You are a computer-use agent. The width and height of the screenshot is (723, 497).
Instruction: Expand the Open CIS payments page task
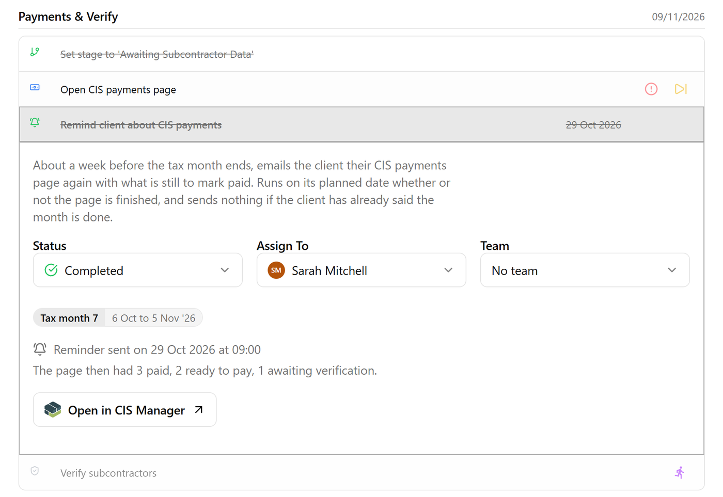point(361,89)
